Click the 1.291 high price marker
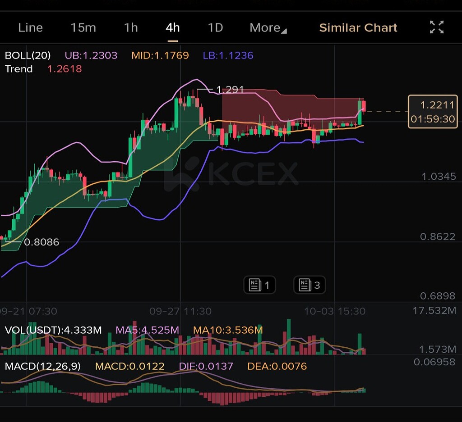The image size is (462, 422). coord(230,90)
